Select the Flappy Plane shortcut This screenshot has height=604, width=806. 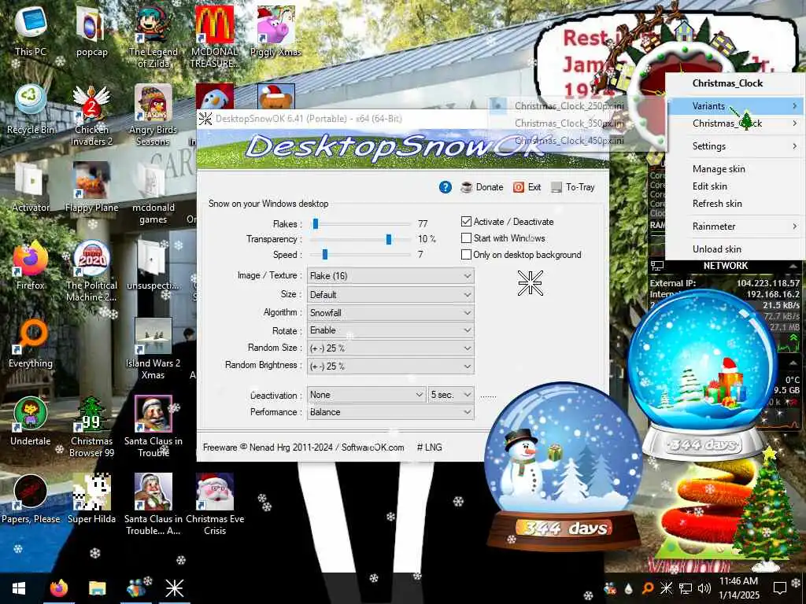coord(91,187)
